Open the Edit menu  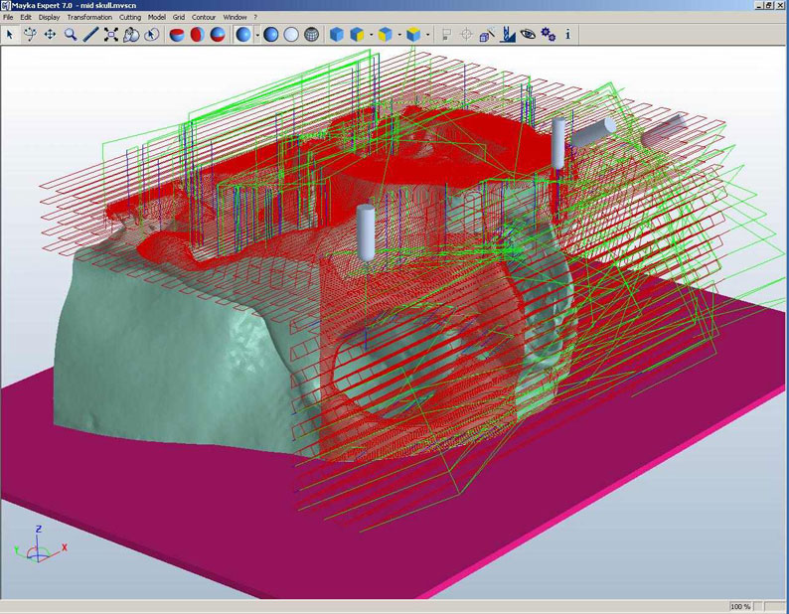click(26, 17)
